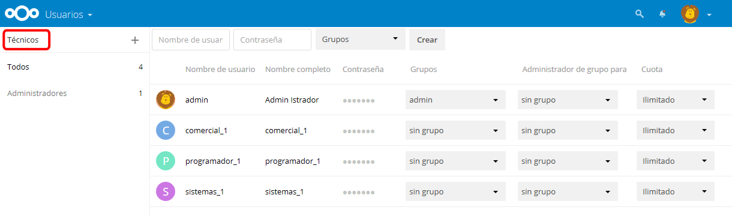732x216 pixels.
Task: Click the Cuota column header
Action: coord(652,70)
